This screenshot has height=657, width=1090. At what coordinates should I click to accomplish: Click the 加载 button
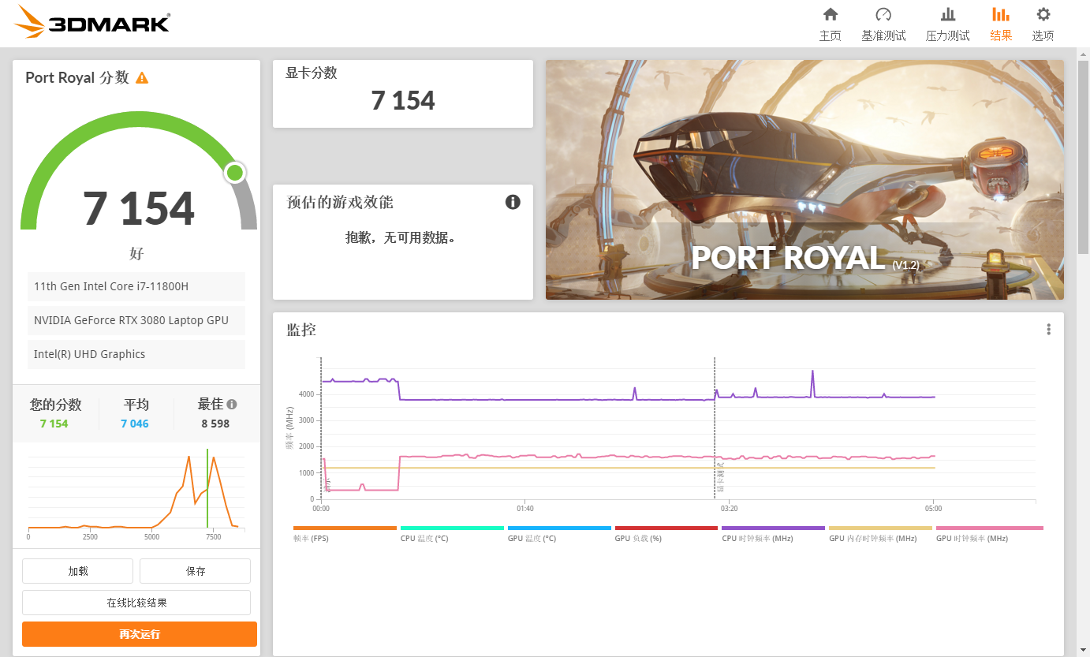pos(77,571)
